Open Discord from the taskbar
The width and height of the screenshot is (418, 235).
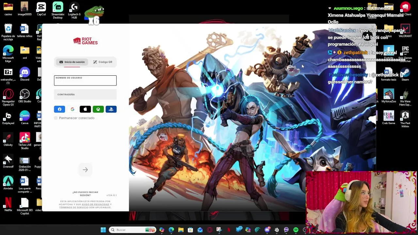point(267,230)
